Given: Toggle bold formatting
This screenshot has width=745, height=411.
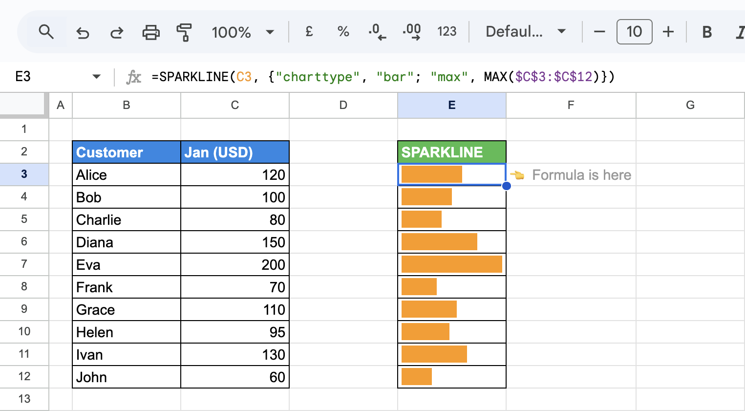Looking at the screenshot, I should (x=706, y=32).
